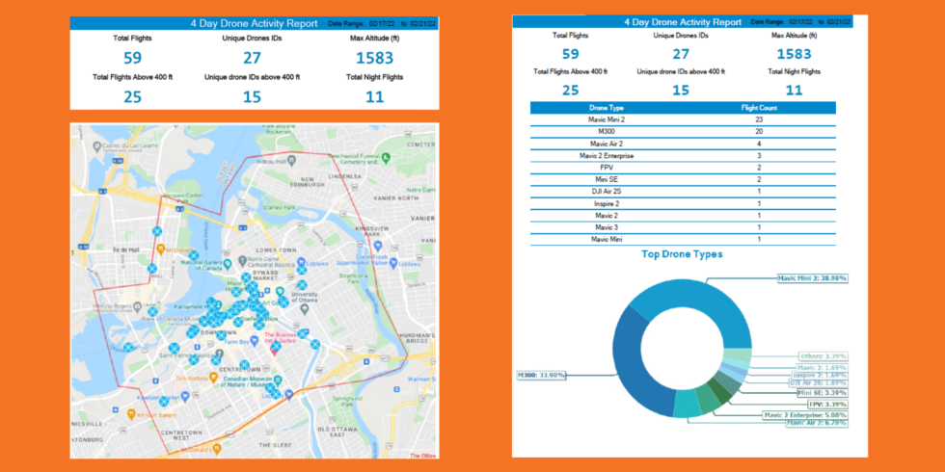Click Total Flights value 59 above the map
The width and height of the screenshot is (945, 472).
[x=133, y=59]
